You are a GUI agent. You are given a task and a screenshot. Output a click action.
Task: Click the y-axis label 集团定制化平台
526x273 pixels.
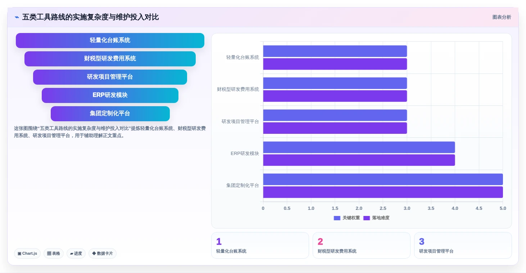click(x=242, y=185)
